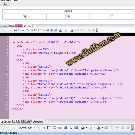Screen dimensions: 135x135
Task: Open the upper AutoShapes dropdown menu
Action: point(20,30)
